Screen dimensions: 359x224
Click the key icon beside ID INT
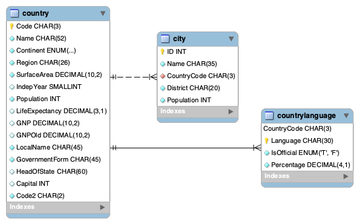point(162,52)
